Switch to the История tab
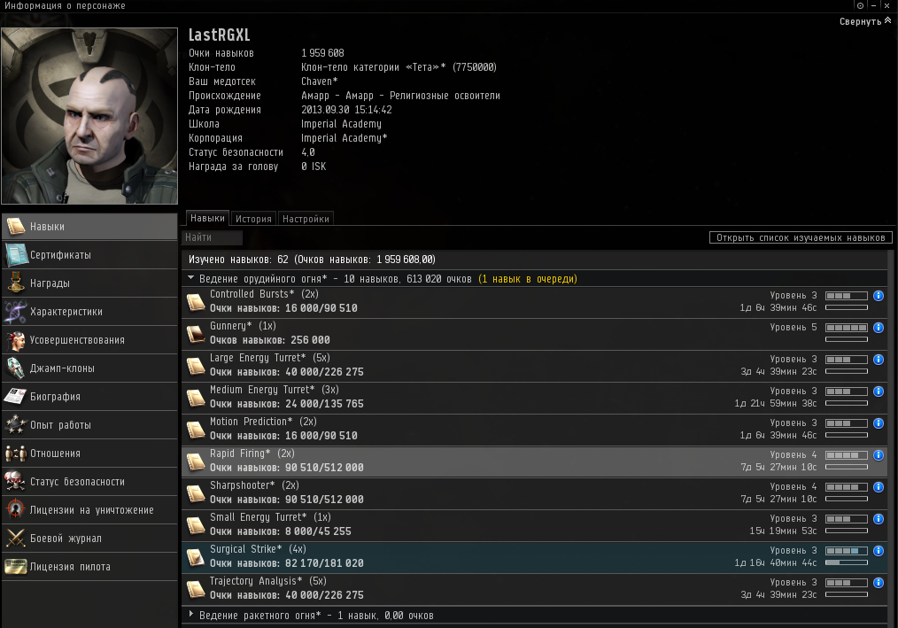This screenshot has width=898, height=628. 253,219
